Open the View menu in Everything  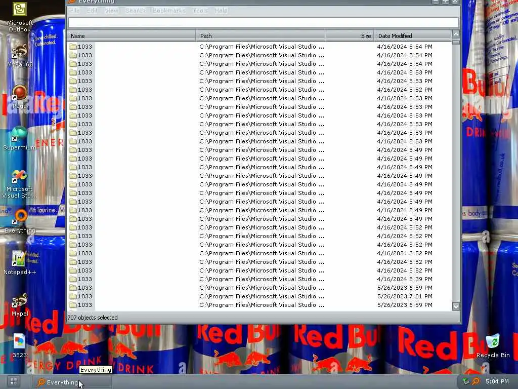pyautogui.click(x=111, y=11)
